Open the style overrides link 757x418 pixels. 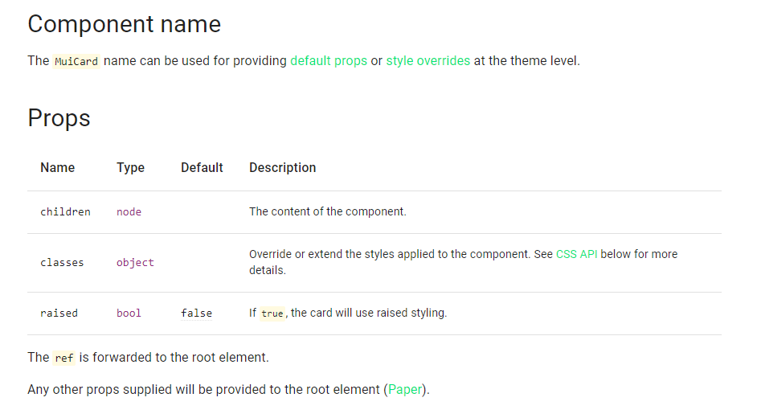click(428, 61)
